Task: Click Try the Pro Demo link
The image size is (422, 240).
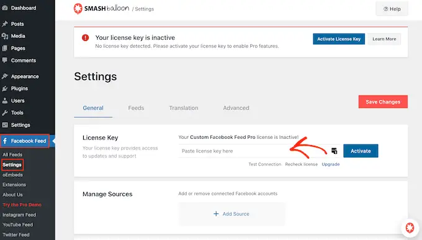Action: [x=22, y=205]
